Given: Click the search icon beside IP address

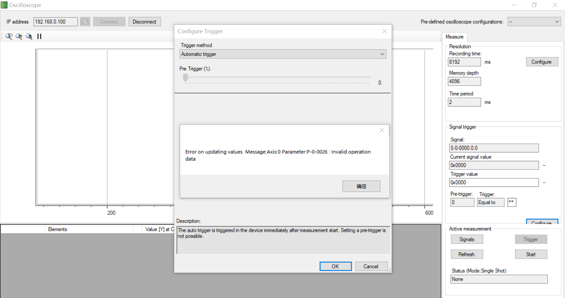Looking at the screenshot, I should [x=85, y=22].
